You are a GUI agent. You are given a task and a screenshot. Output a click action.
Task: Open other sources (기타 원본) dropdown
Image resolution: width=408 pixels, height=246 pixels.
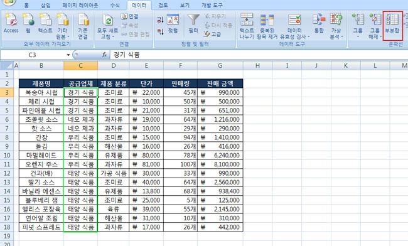click(x=62, y=26)
